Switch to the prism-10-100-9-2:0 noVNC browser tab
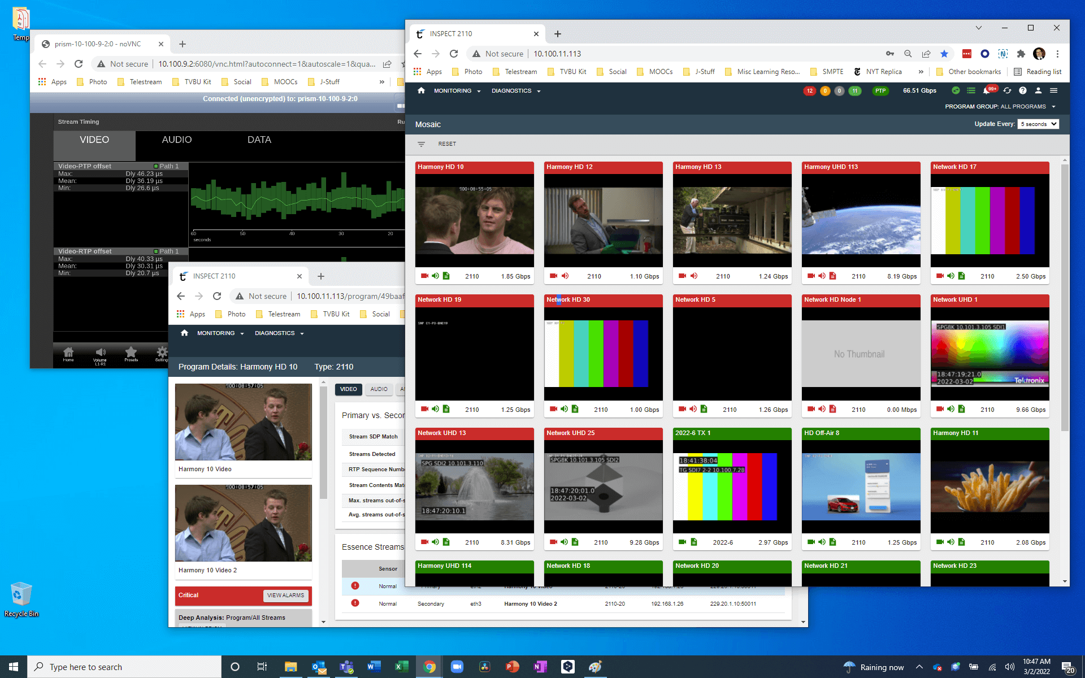The height and width of the screenshot is (678, 1085). click(x=102, y=44)
